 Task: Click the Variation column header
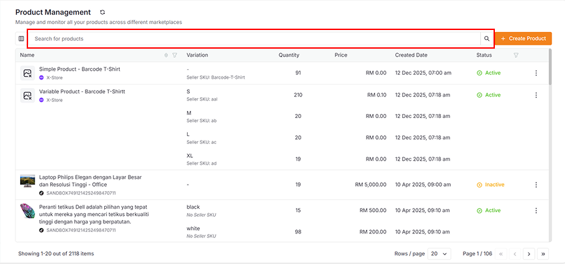point(197,55)
